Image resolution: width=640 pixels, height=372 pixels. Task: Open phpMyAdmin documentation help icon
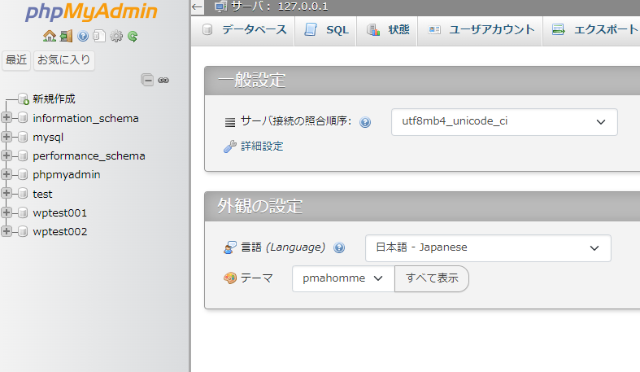(x=83, y=36)
